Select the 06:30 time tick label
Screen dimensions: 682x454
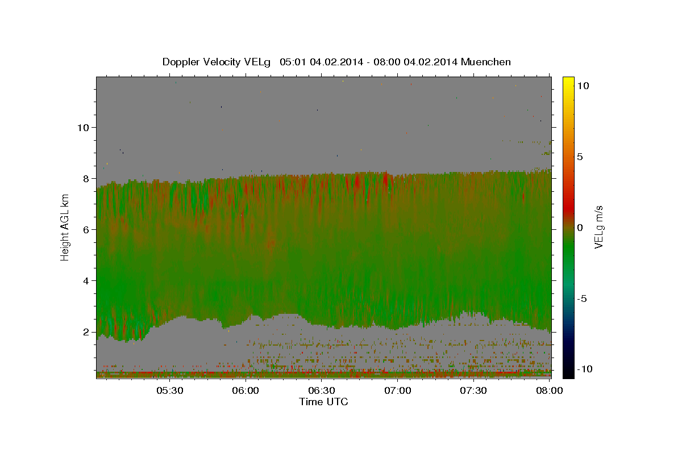(x=322, y=390)
